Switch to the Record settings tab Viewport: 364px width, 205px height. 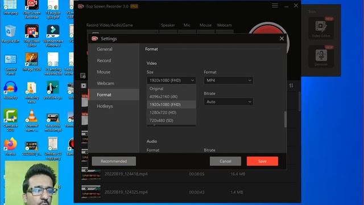[x=114, y=60]
